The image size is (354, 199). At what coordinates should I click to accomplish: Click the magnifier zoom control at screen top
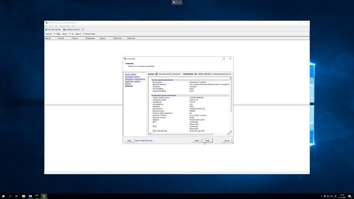(x=174, y=2)
